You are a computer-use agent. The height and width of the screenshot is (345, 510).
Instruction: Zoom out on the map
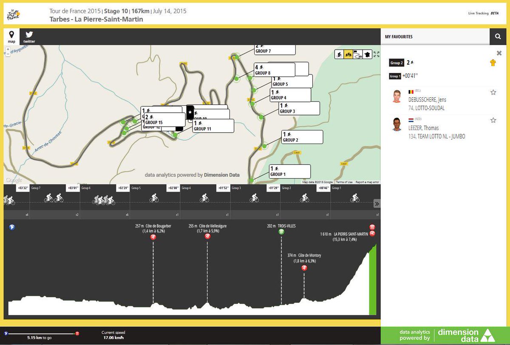click(8, 54)
